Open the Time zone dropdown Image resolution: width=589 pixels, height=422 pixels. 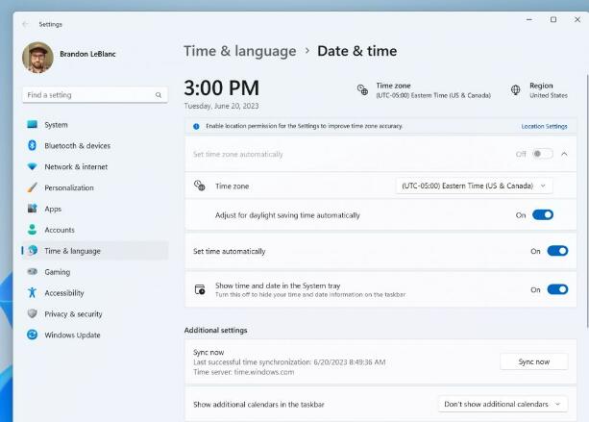[475, 186]
